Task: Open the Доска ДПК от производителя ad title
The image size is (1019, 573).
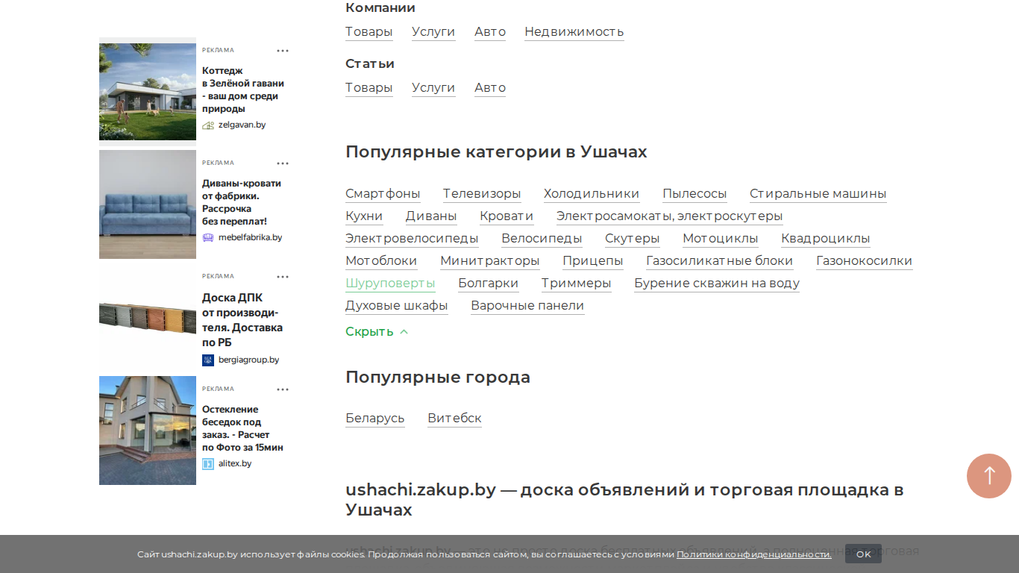Action: coord(242,320)
